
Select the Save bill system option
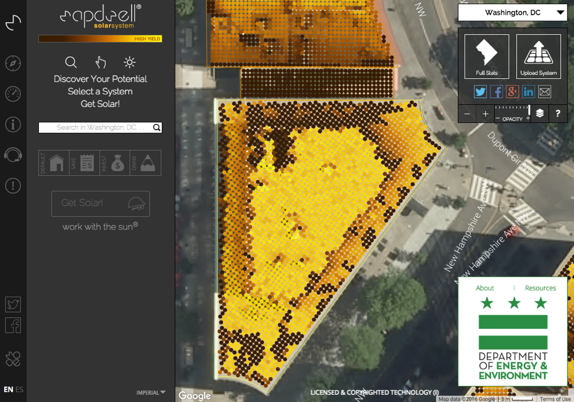coord(87,164)
